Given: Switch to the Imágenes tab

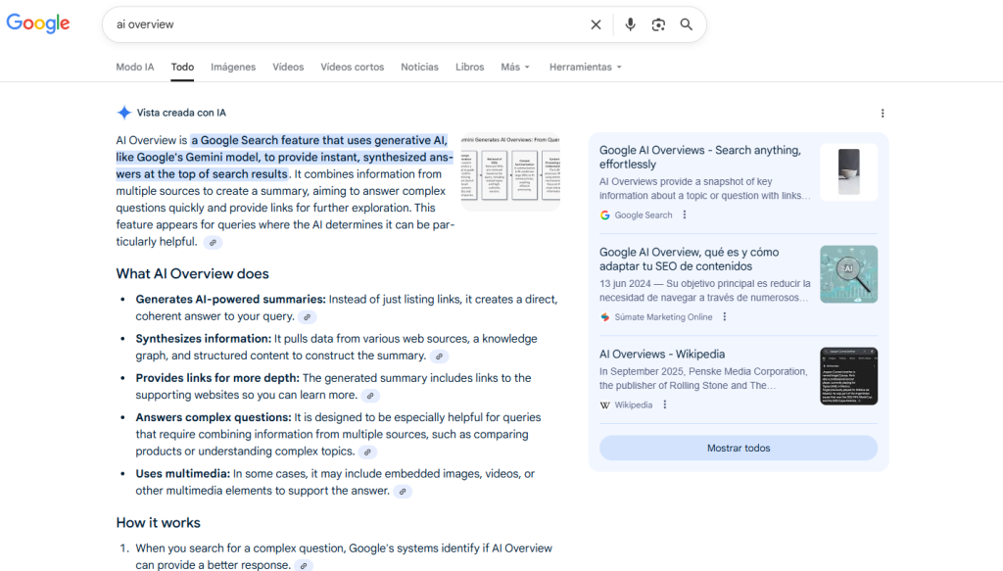Looking at the screenshot, I should (x=233, y=68).
